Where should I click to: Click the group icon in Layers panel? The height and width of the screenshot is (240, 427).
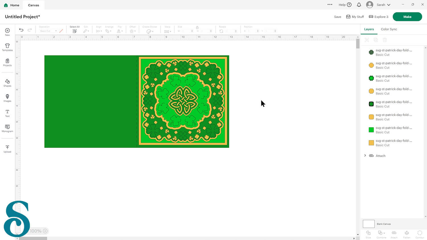pos(367,40)
